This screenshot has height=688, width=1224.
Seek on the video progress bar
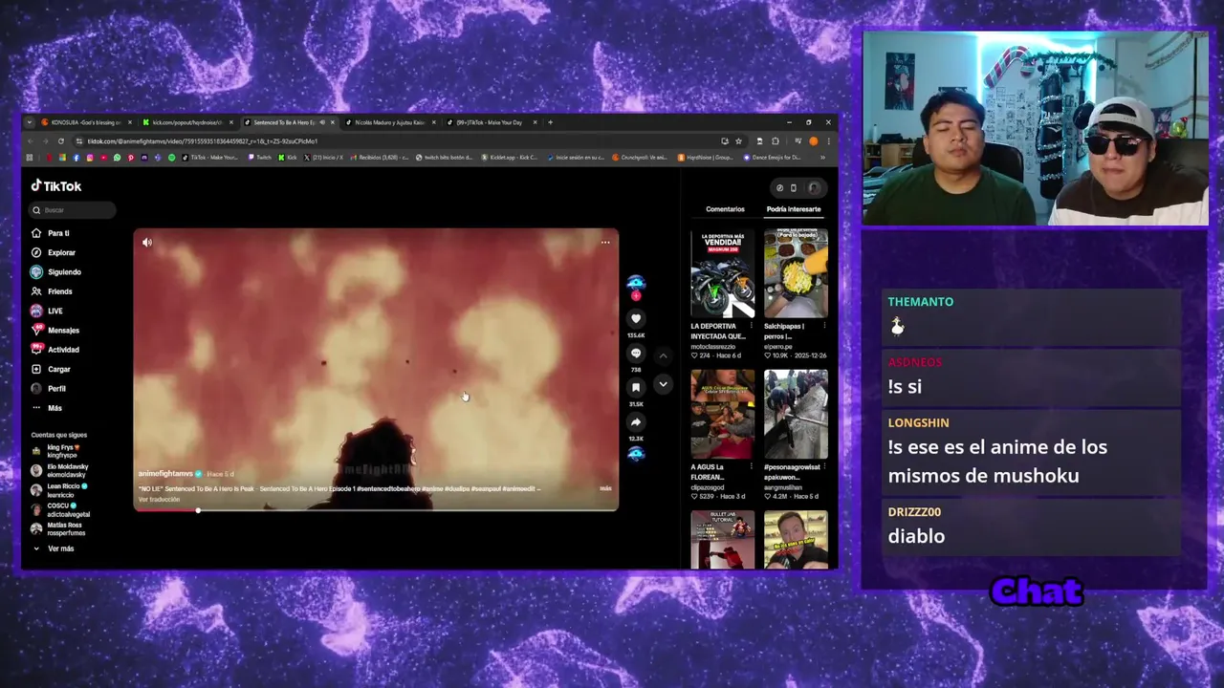tap(376, 510)
